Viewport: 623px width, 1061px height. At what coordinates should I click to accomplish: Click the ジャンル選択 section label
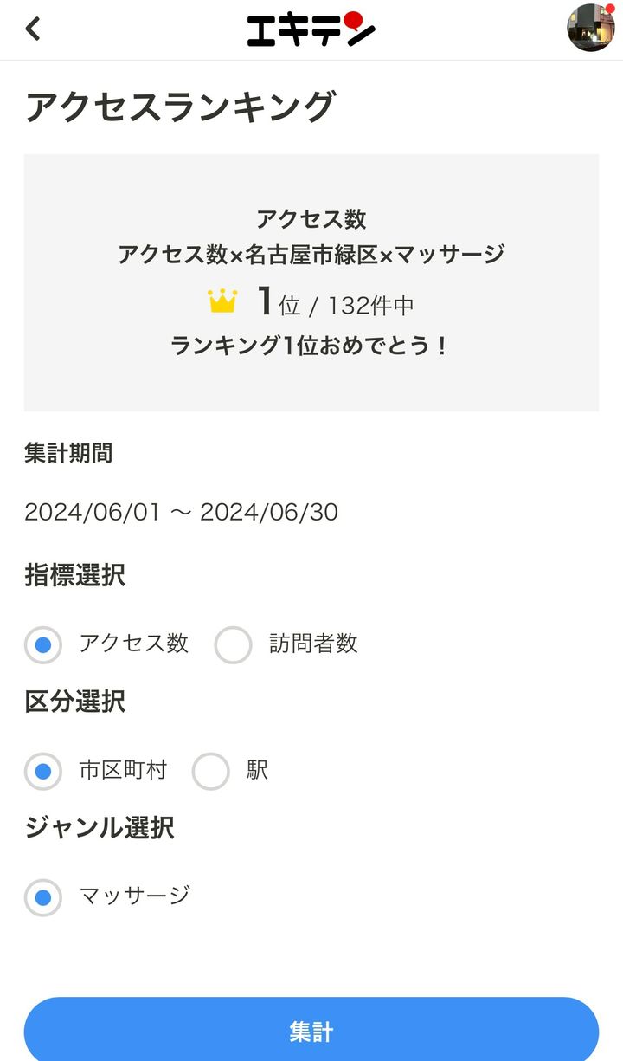tap(100, 828)
